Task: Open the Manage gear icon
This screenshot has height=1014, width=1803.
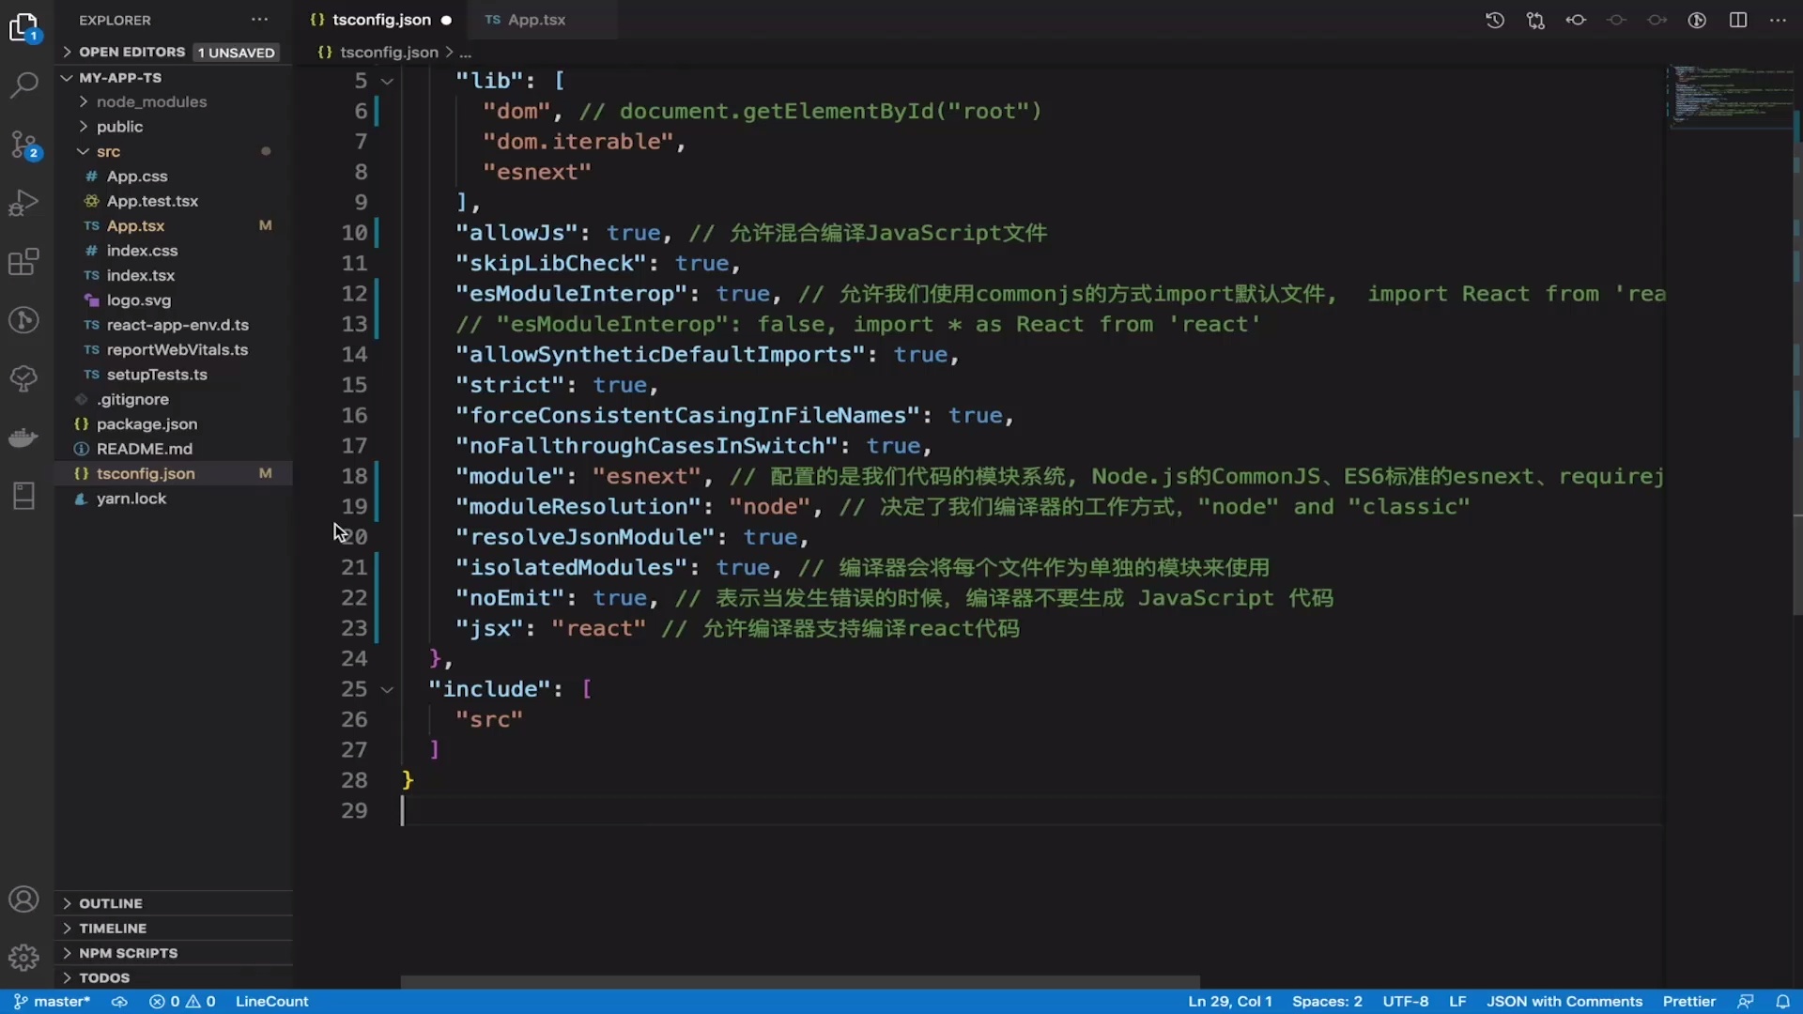Action: coord(23,958)
